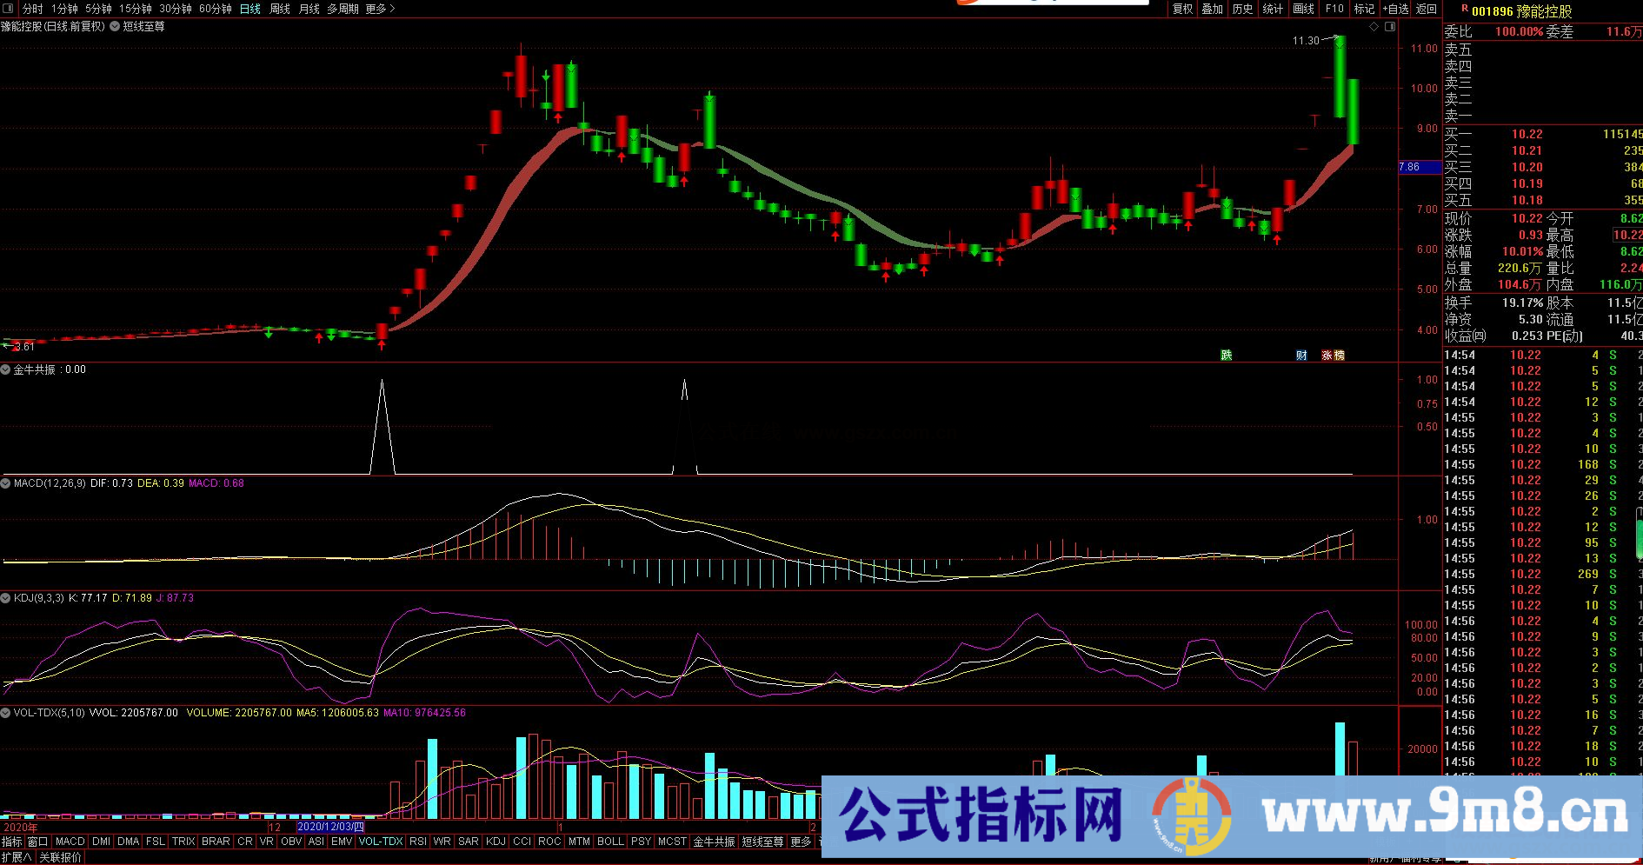1643x865 pixels.
Task: Expand the MACD(12,26,9) indicator dropdown
Action: [6, 483]
